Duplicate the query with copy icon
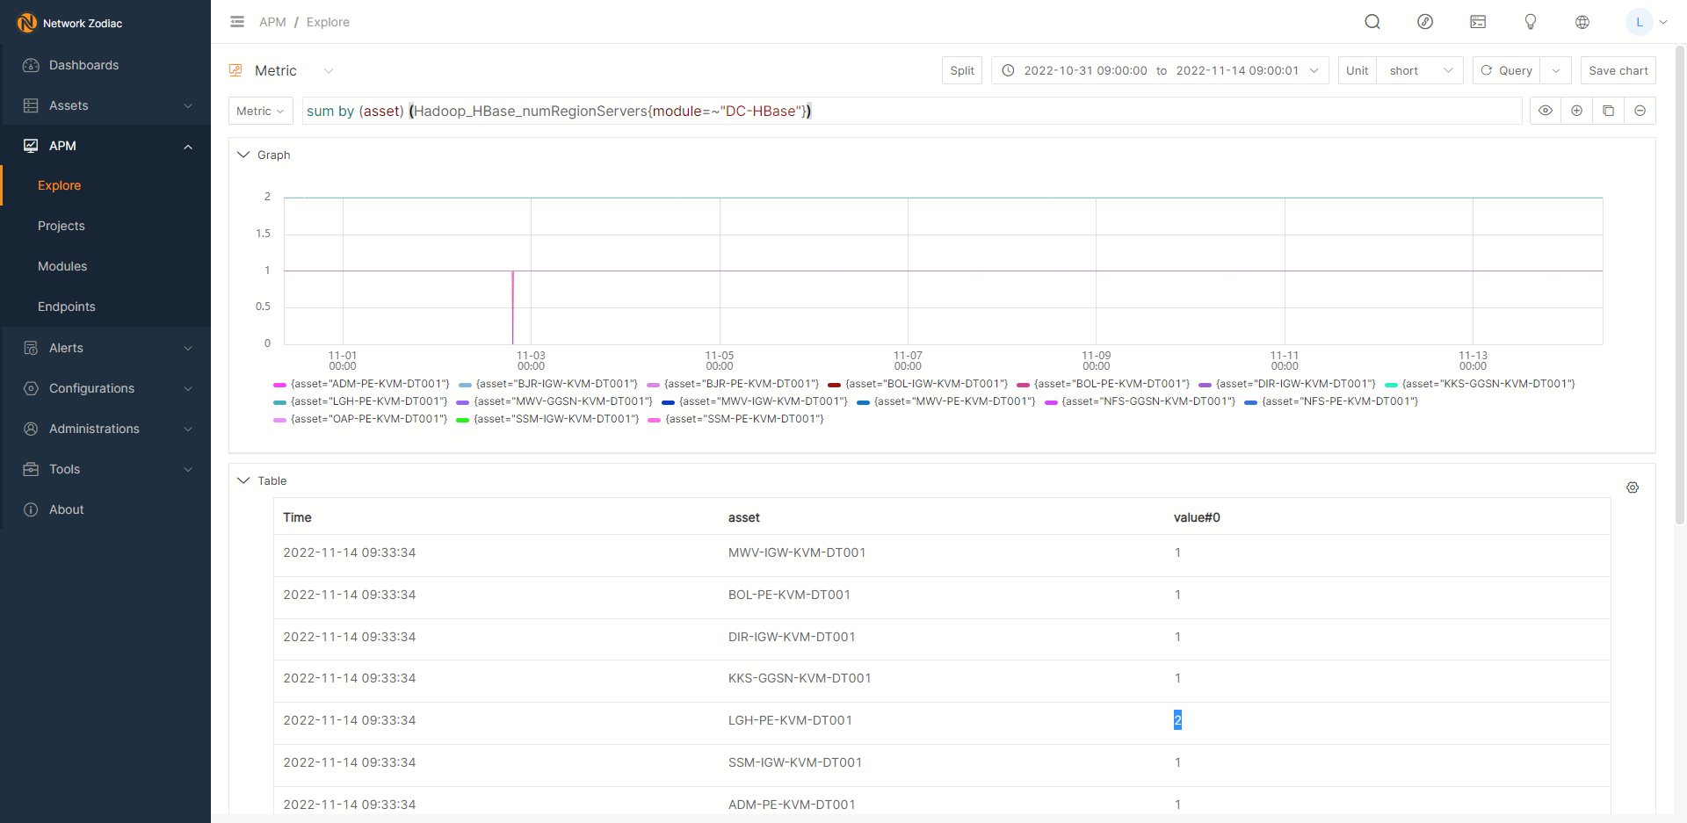Screen dimensions: 1687x823 point(1608,111)
